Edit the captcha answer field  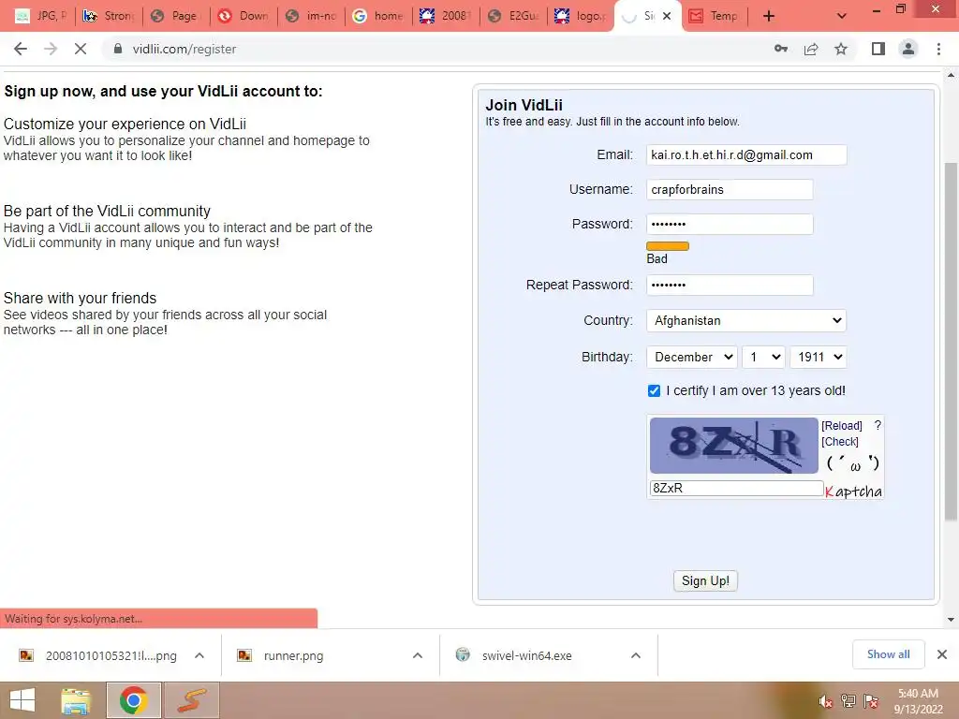(736, 488)
